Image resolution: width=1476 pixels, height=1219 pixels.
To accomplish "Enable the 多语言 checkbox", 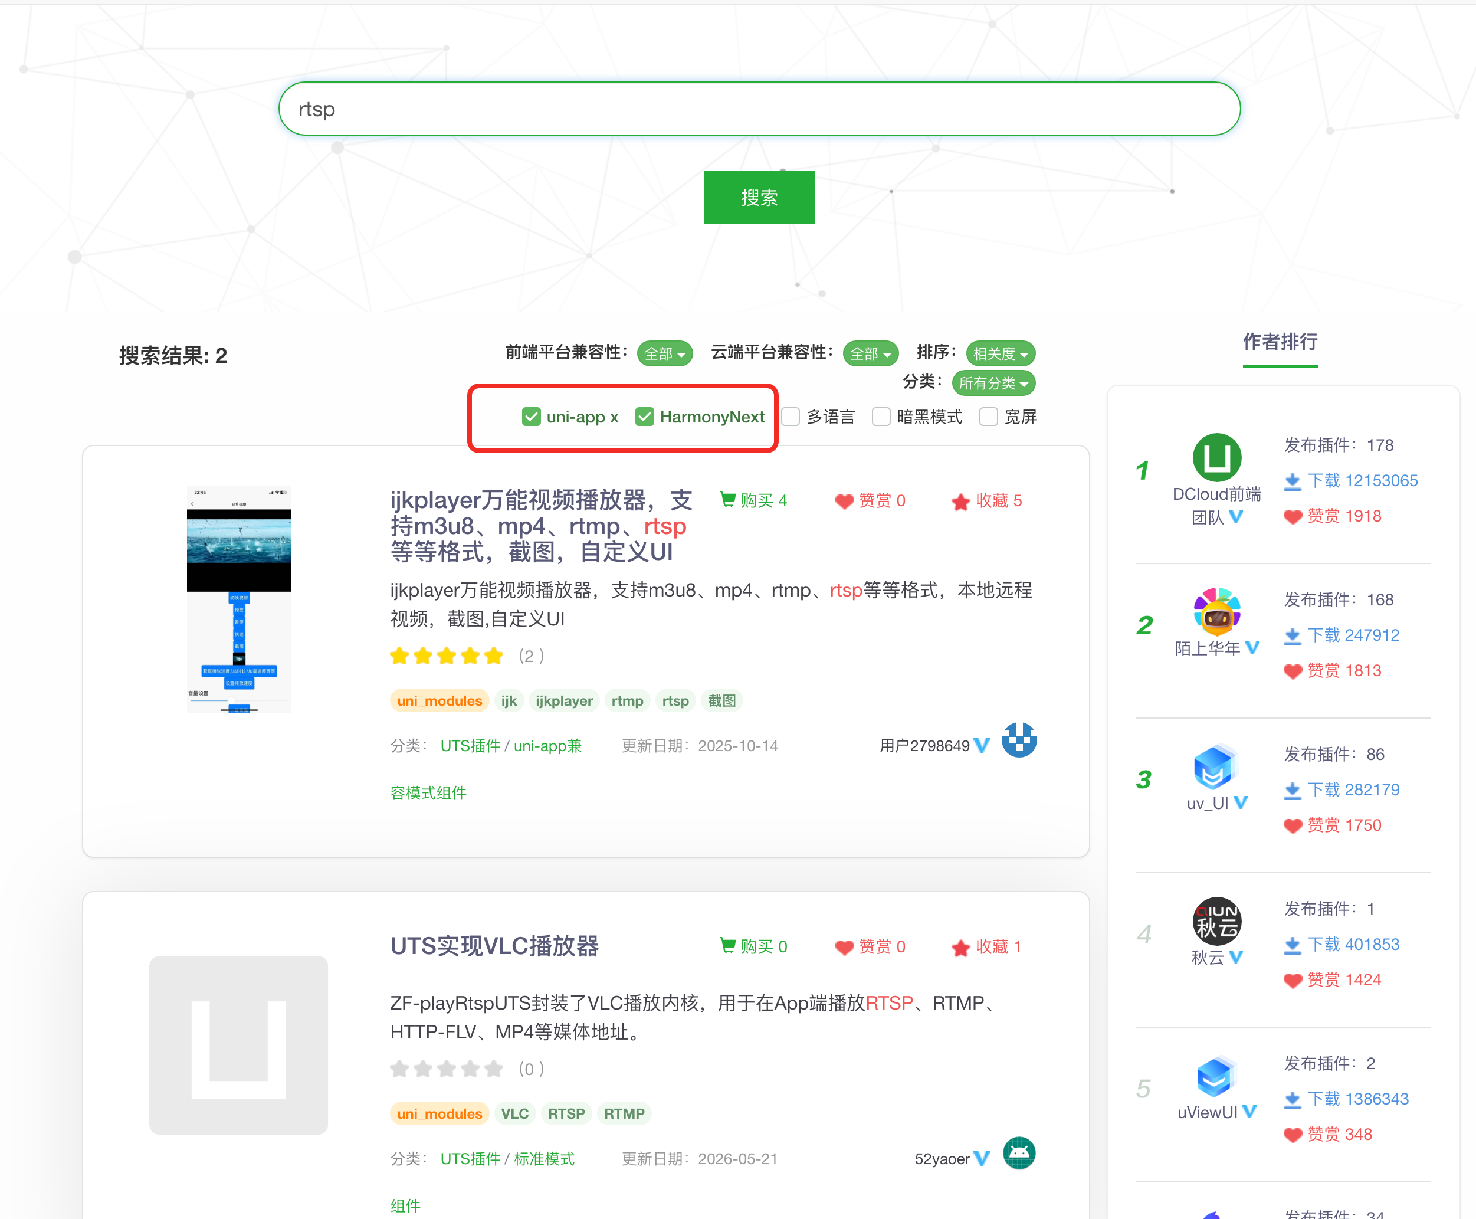I will point(791,417).
